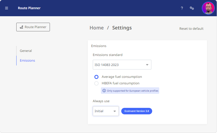Open the user profile avatar
Image resolution: width=217 pixels, height=133 pixels.
pos(208,8)
